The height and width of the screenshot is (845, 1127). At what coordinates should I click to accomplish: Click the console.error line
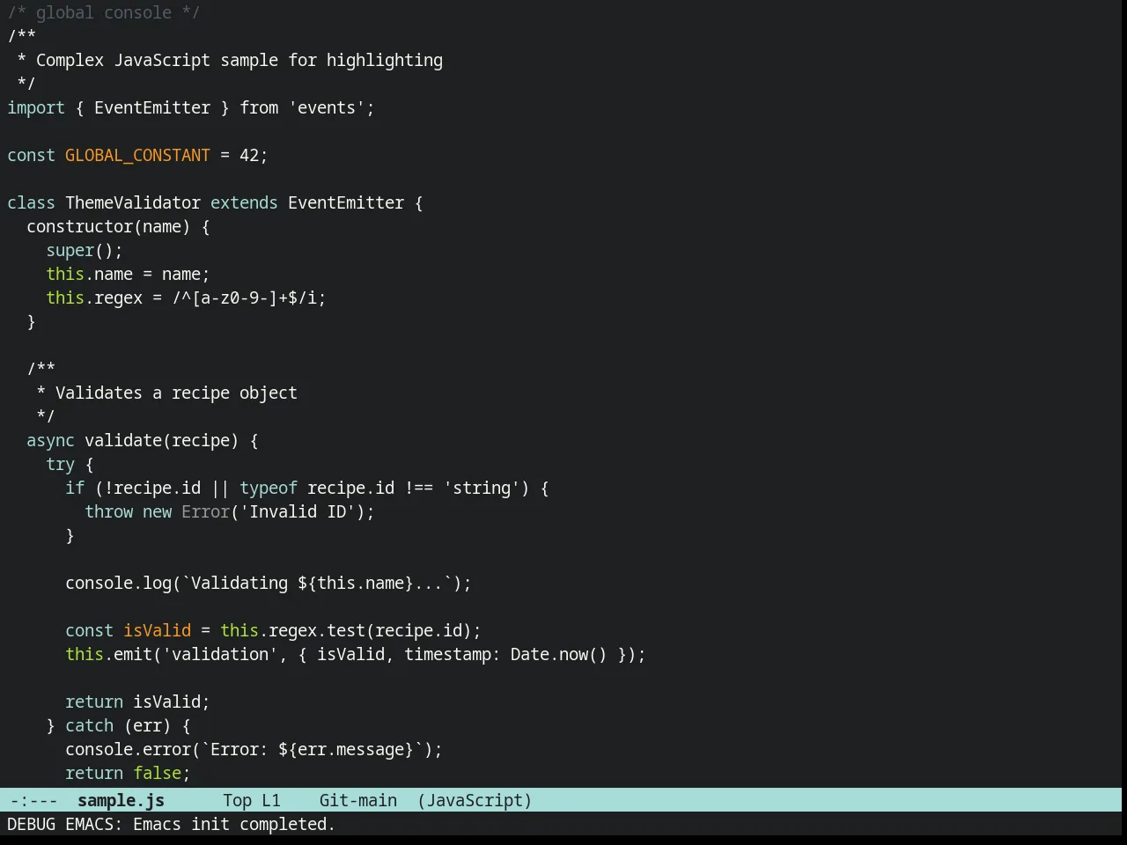click(254, 749)
